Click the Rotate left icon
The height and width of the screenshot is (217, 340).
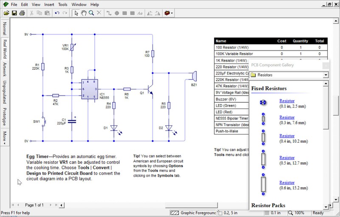tap(150, 13)
